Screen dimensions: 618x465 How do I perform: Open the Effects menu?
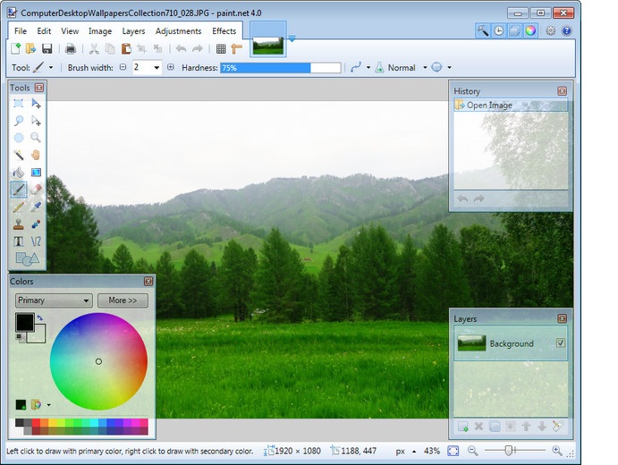pyautogui.click(x=224, y=31)
